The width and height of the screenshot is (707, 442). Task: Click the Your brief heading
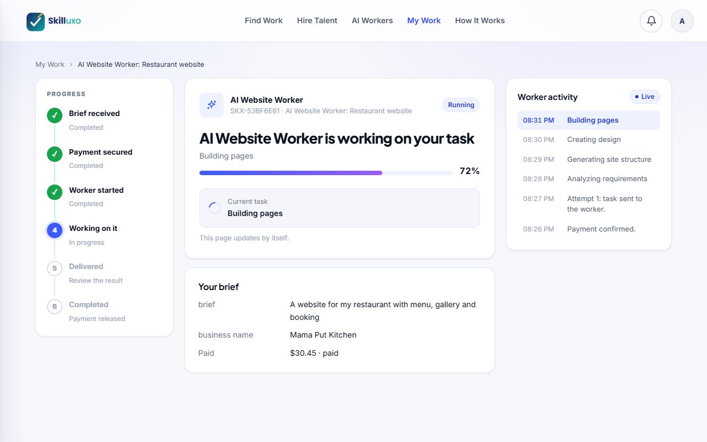point(219,287)
